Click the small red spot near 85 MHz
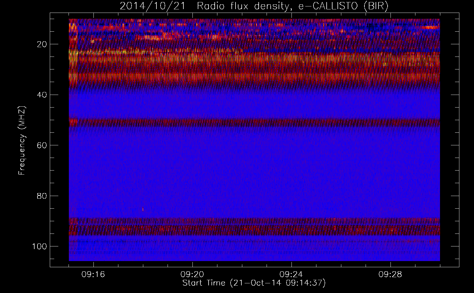This screenshot has width=474, height=293. pos(143,209)
